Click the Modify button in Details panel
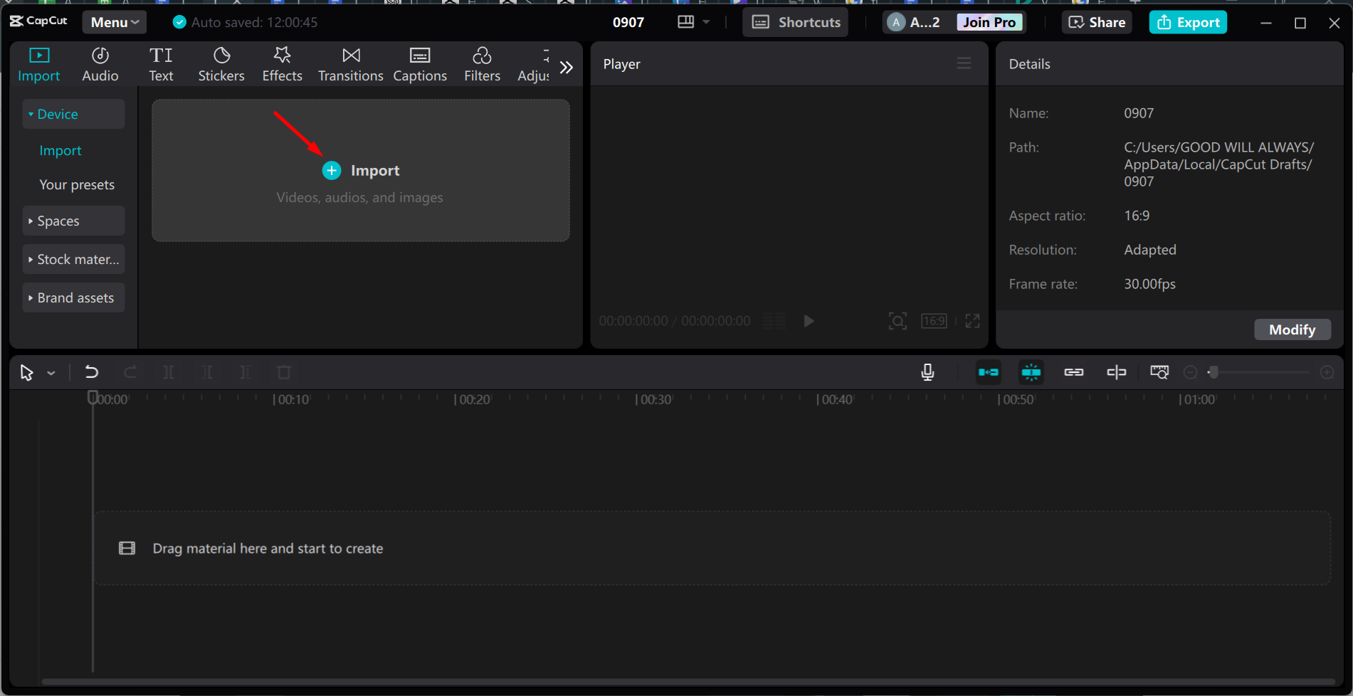The height and width of the screenshot is (696, 1353). [1292, 329]
